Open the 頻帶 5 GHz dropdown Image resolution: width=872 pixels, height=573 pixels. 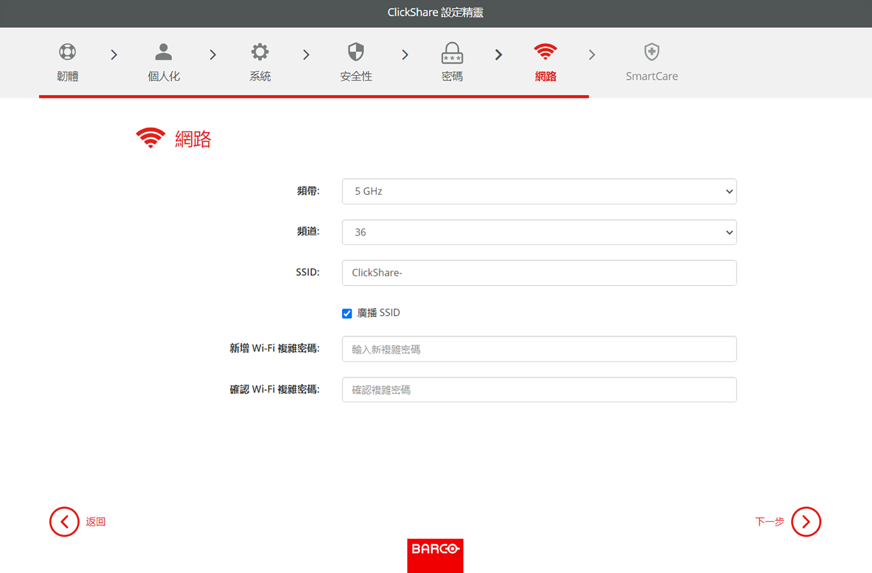pyautogui.click(x=539, y=191)
